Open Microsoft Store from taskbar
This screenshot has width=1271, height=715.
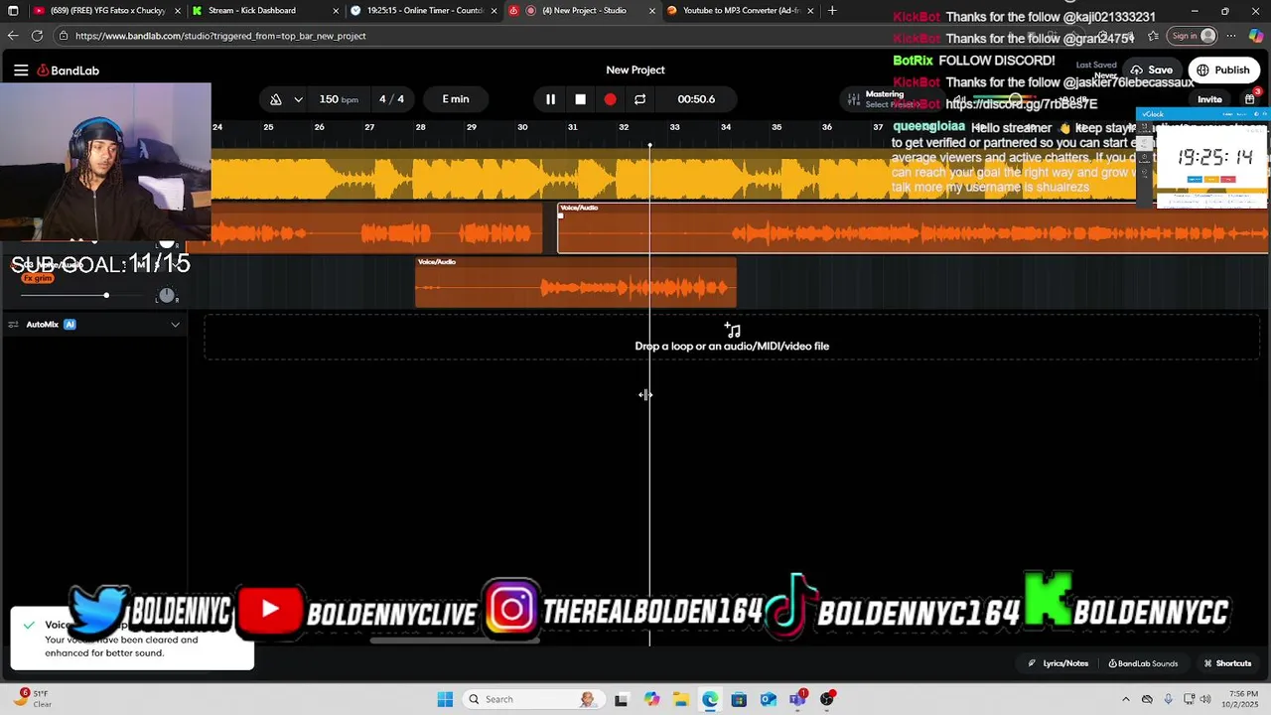(x=739, y=699)
